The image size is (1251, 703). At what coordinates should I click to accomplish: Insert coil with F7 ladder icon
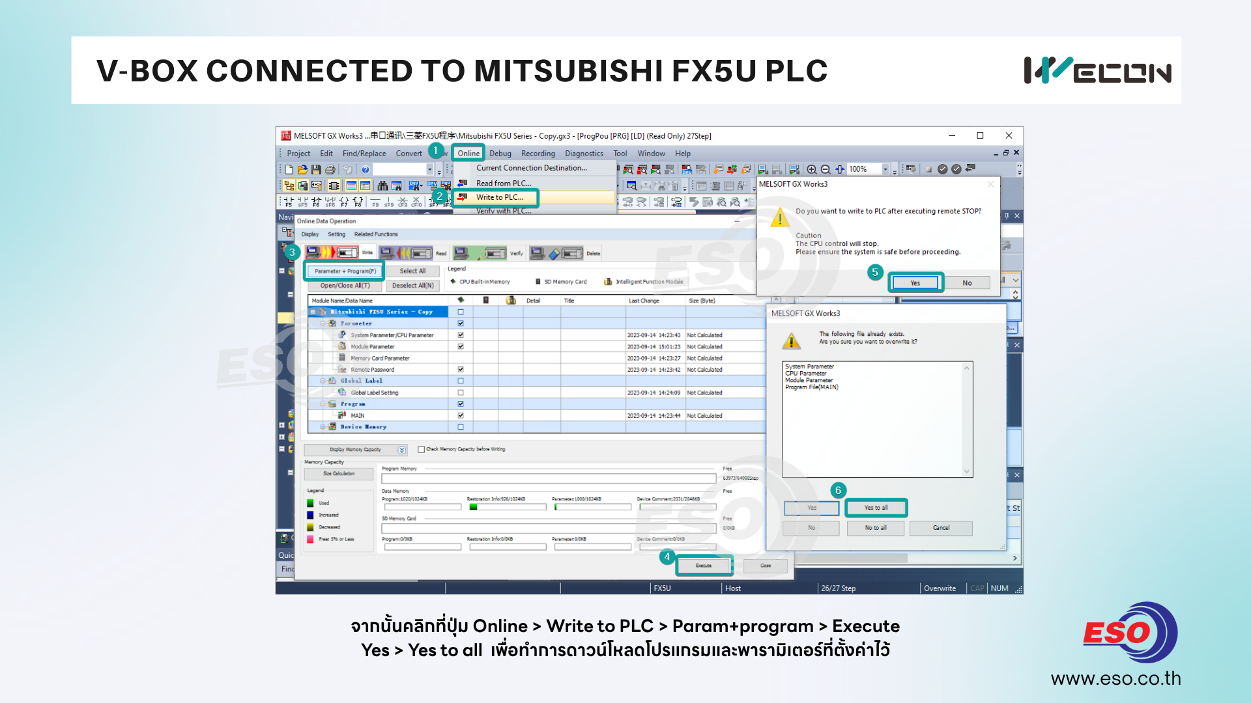coord(344,202)
